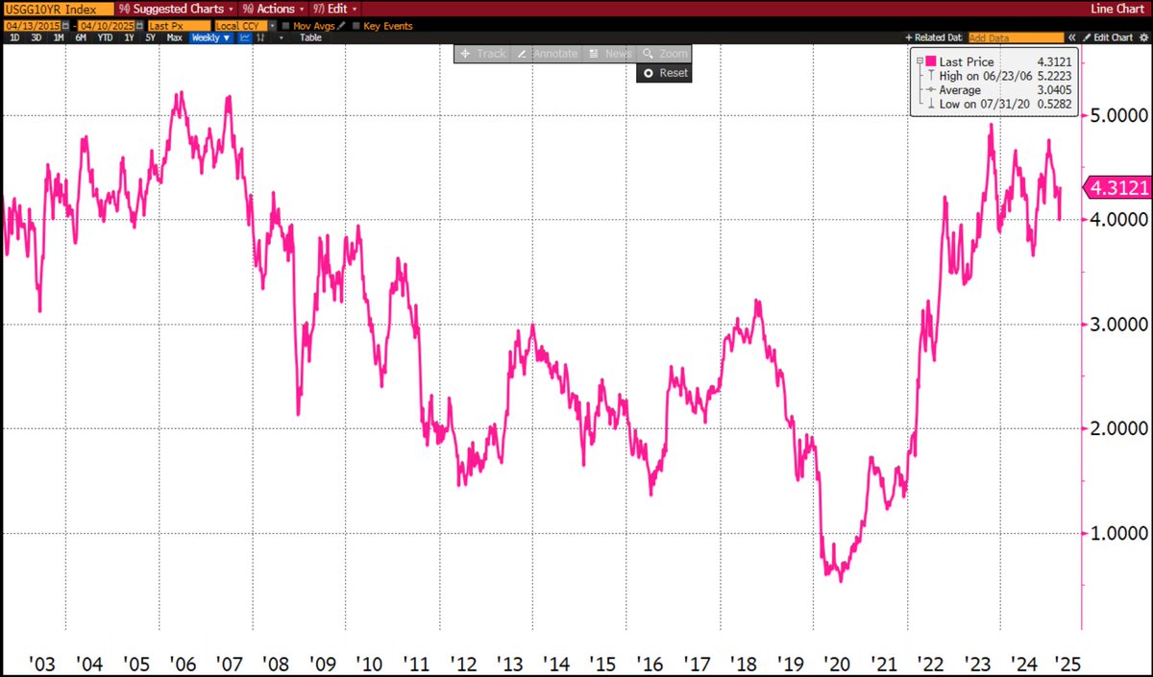Screen dimensions: 1153x677
Task: Open calendar picker for end date
Action: 139,26
